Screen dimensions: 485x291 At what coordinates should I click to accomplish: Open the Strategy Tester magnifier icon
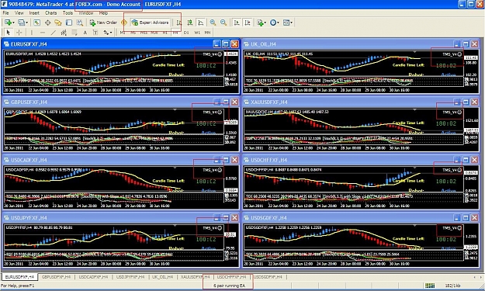[x=80, y=23]
